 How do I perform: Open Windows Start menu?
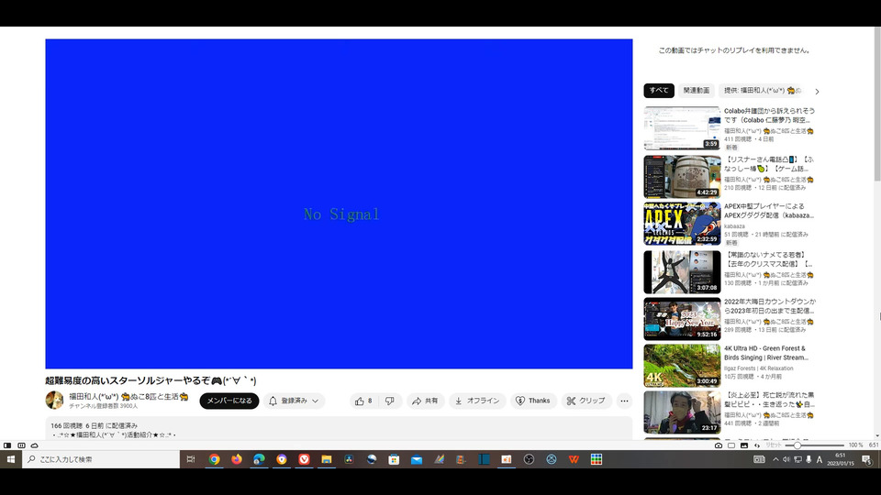coord(11,459)
